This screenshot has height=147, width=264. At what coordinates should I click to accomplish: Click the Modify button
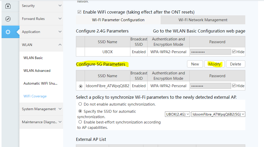pos(214,64)
